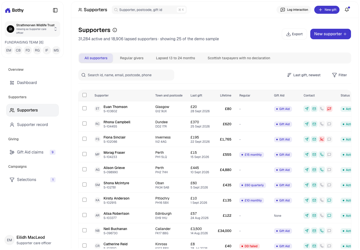Screen dimensions: 360x250
Task: Tick the checkbox for Rhona Campbell
Action: pyautogui.click(x=84, y=123)
